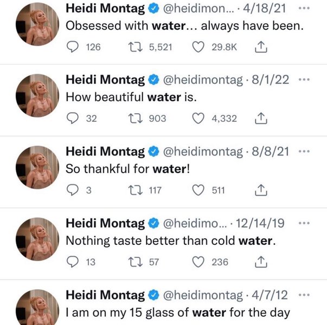Reply to the "Obsessed with water" tweet
The width and height of the screenshot is (327, 325).
click(73, 47)
